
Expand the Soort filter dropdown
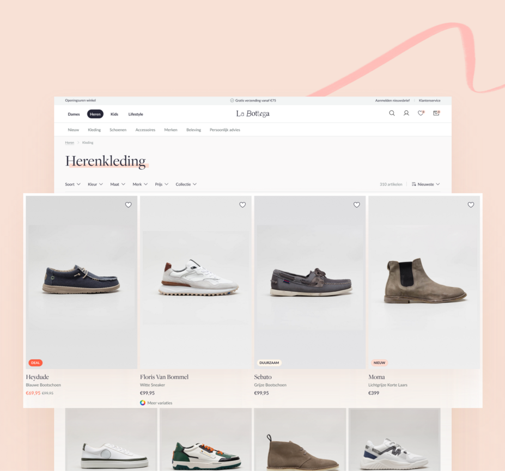coord(73,185)
